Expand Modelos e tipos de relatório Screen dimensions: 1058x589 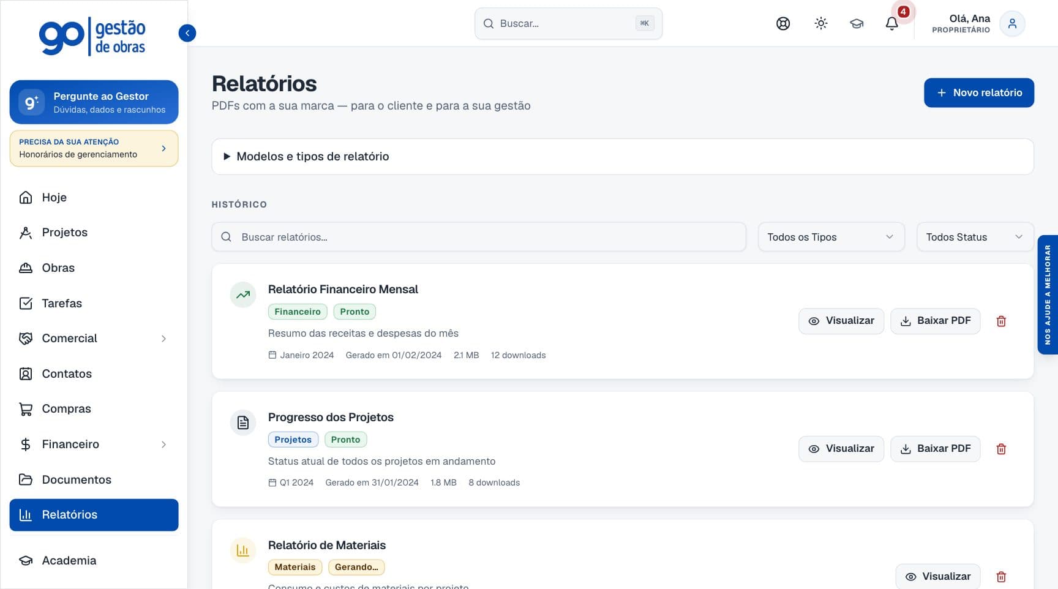(x=623, y=157)
